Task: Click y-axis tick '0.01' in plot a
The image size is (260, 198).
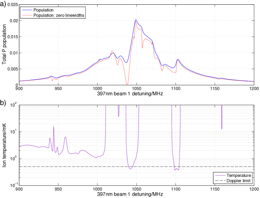Action: pyautogui.click(x=14, y=53)
